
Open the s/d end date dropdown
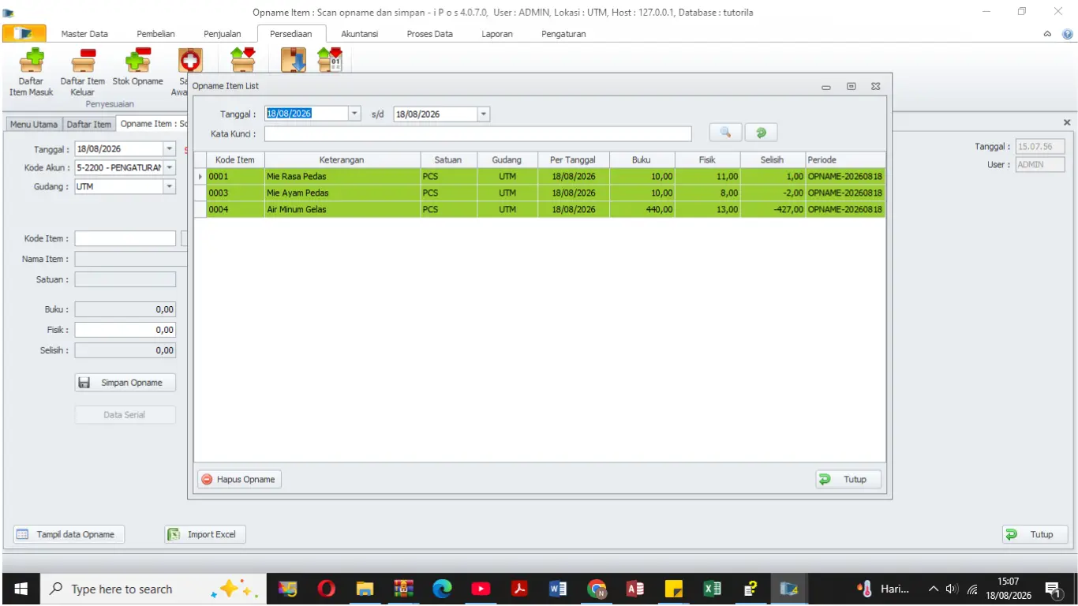[x=483, y=114]
